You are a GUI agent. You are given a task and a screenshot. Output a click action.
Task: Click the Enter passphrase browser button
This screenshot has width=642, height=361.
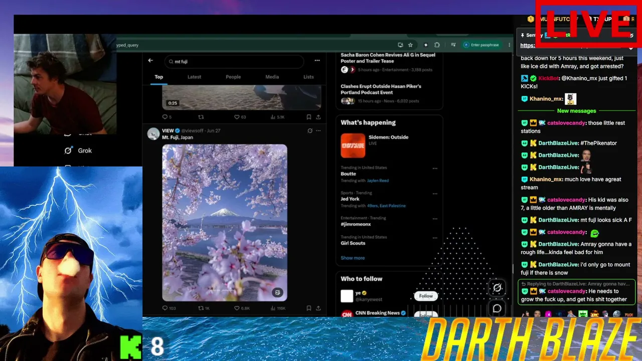pos(481,45)
